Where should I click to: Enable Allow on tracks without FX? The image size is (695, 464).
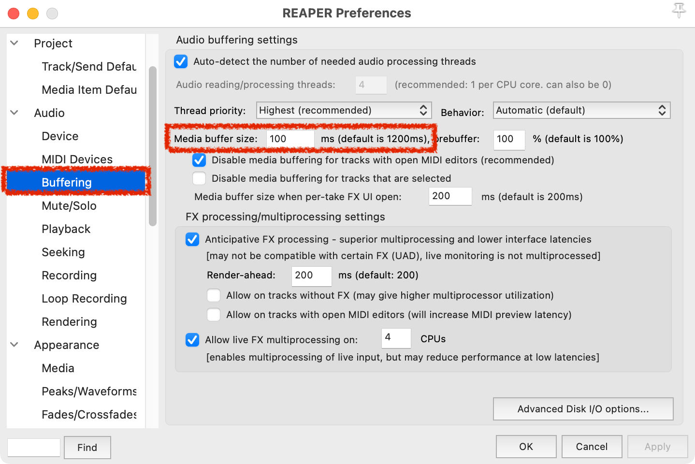pos(214,295)
